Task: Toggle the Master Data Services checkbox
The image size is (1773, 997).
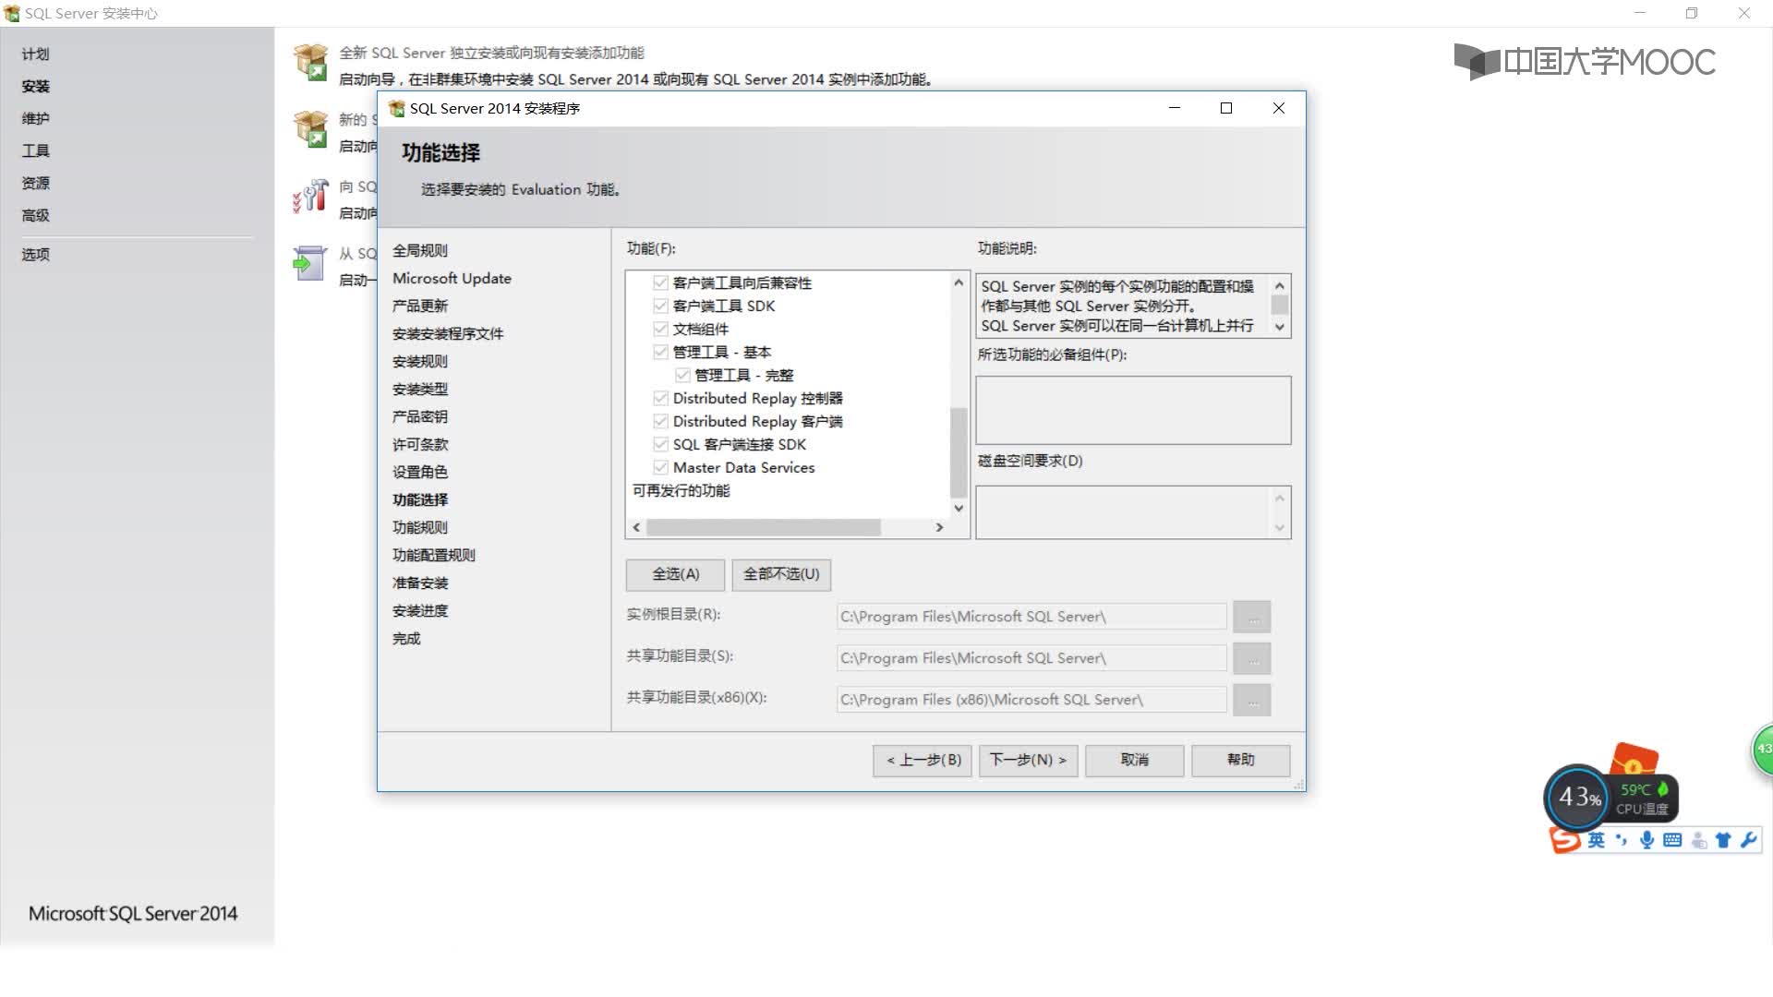Action: tap(660, 467)
